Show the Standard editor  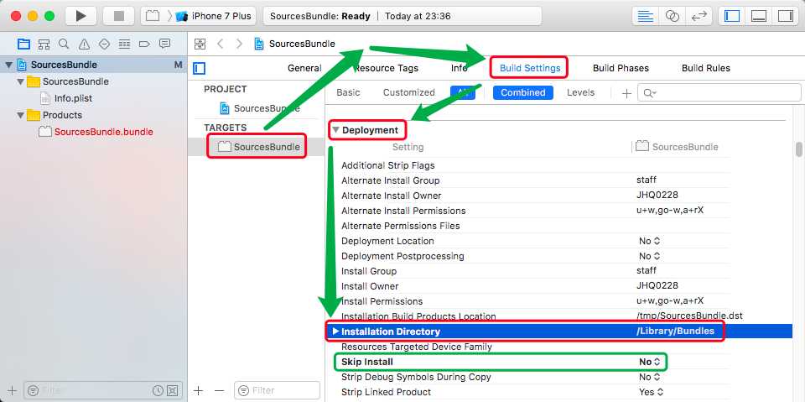[x=646, y=16]
